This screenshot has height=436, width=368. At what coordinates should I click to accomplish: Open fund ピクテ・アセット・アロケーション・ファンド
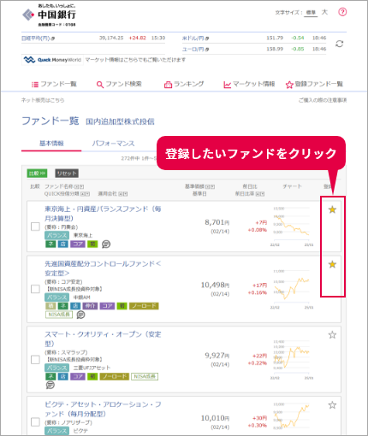103,409
